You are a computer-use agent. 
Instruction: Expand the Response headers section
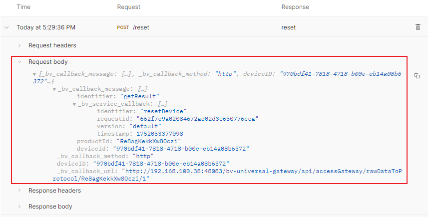(x=19, y=191)
